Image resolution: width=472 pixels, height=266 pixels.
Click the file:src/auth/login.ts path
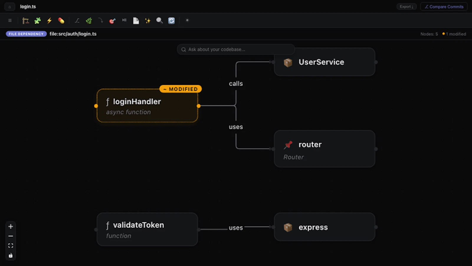[x=73, y=34]
